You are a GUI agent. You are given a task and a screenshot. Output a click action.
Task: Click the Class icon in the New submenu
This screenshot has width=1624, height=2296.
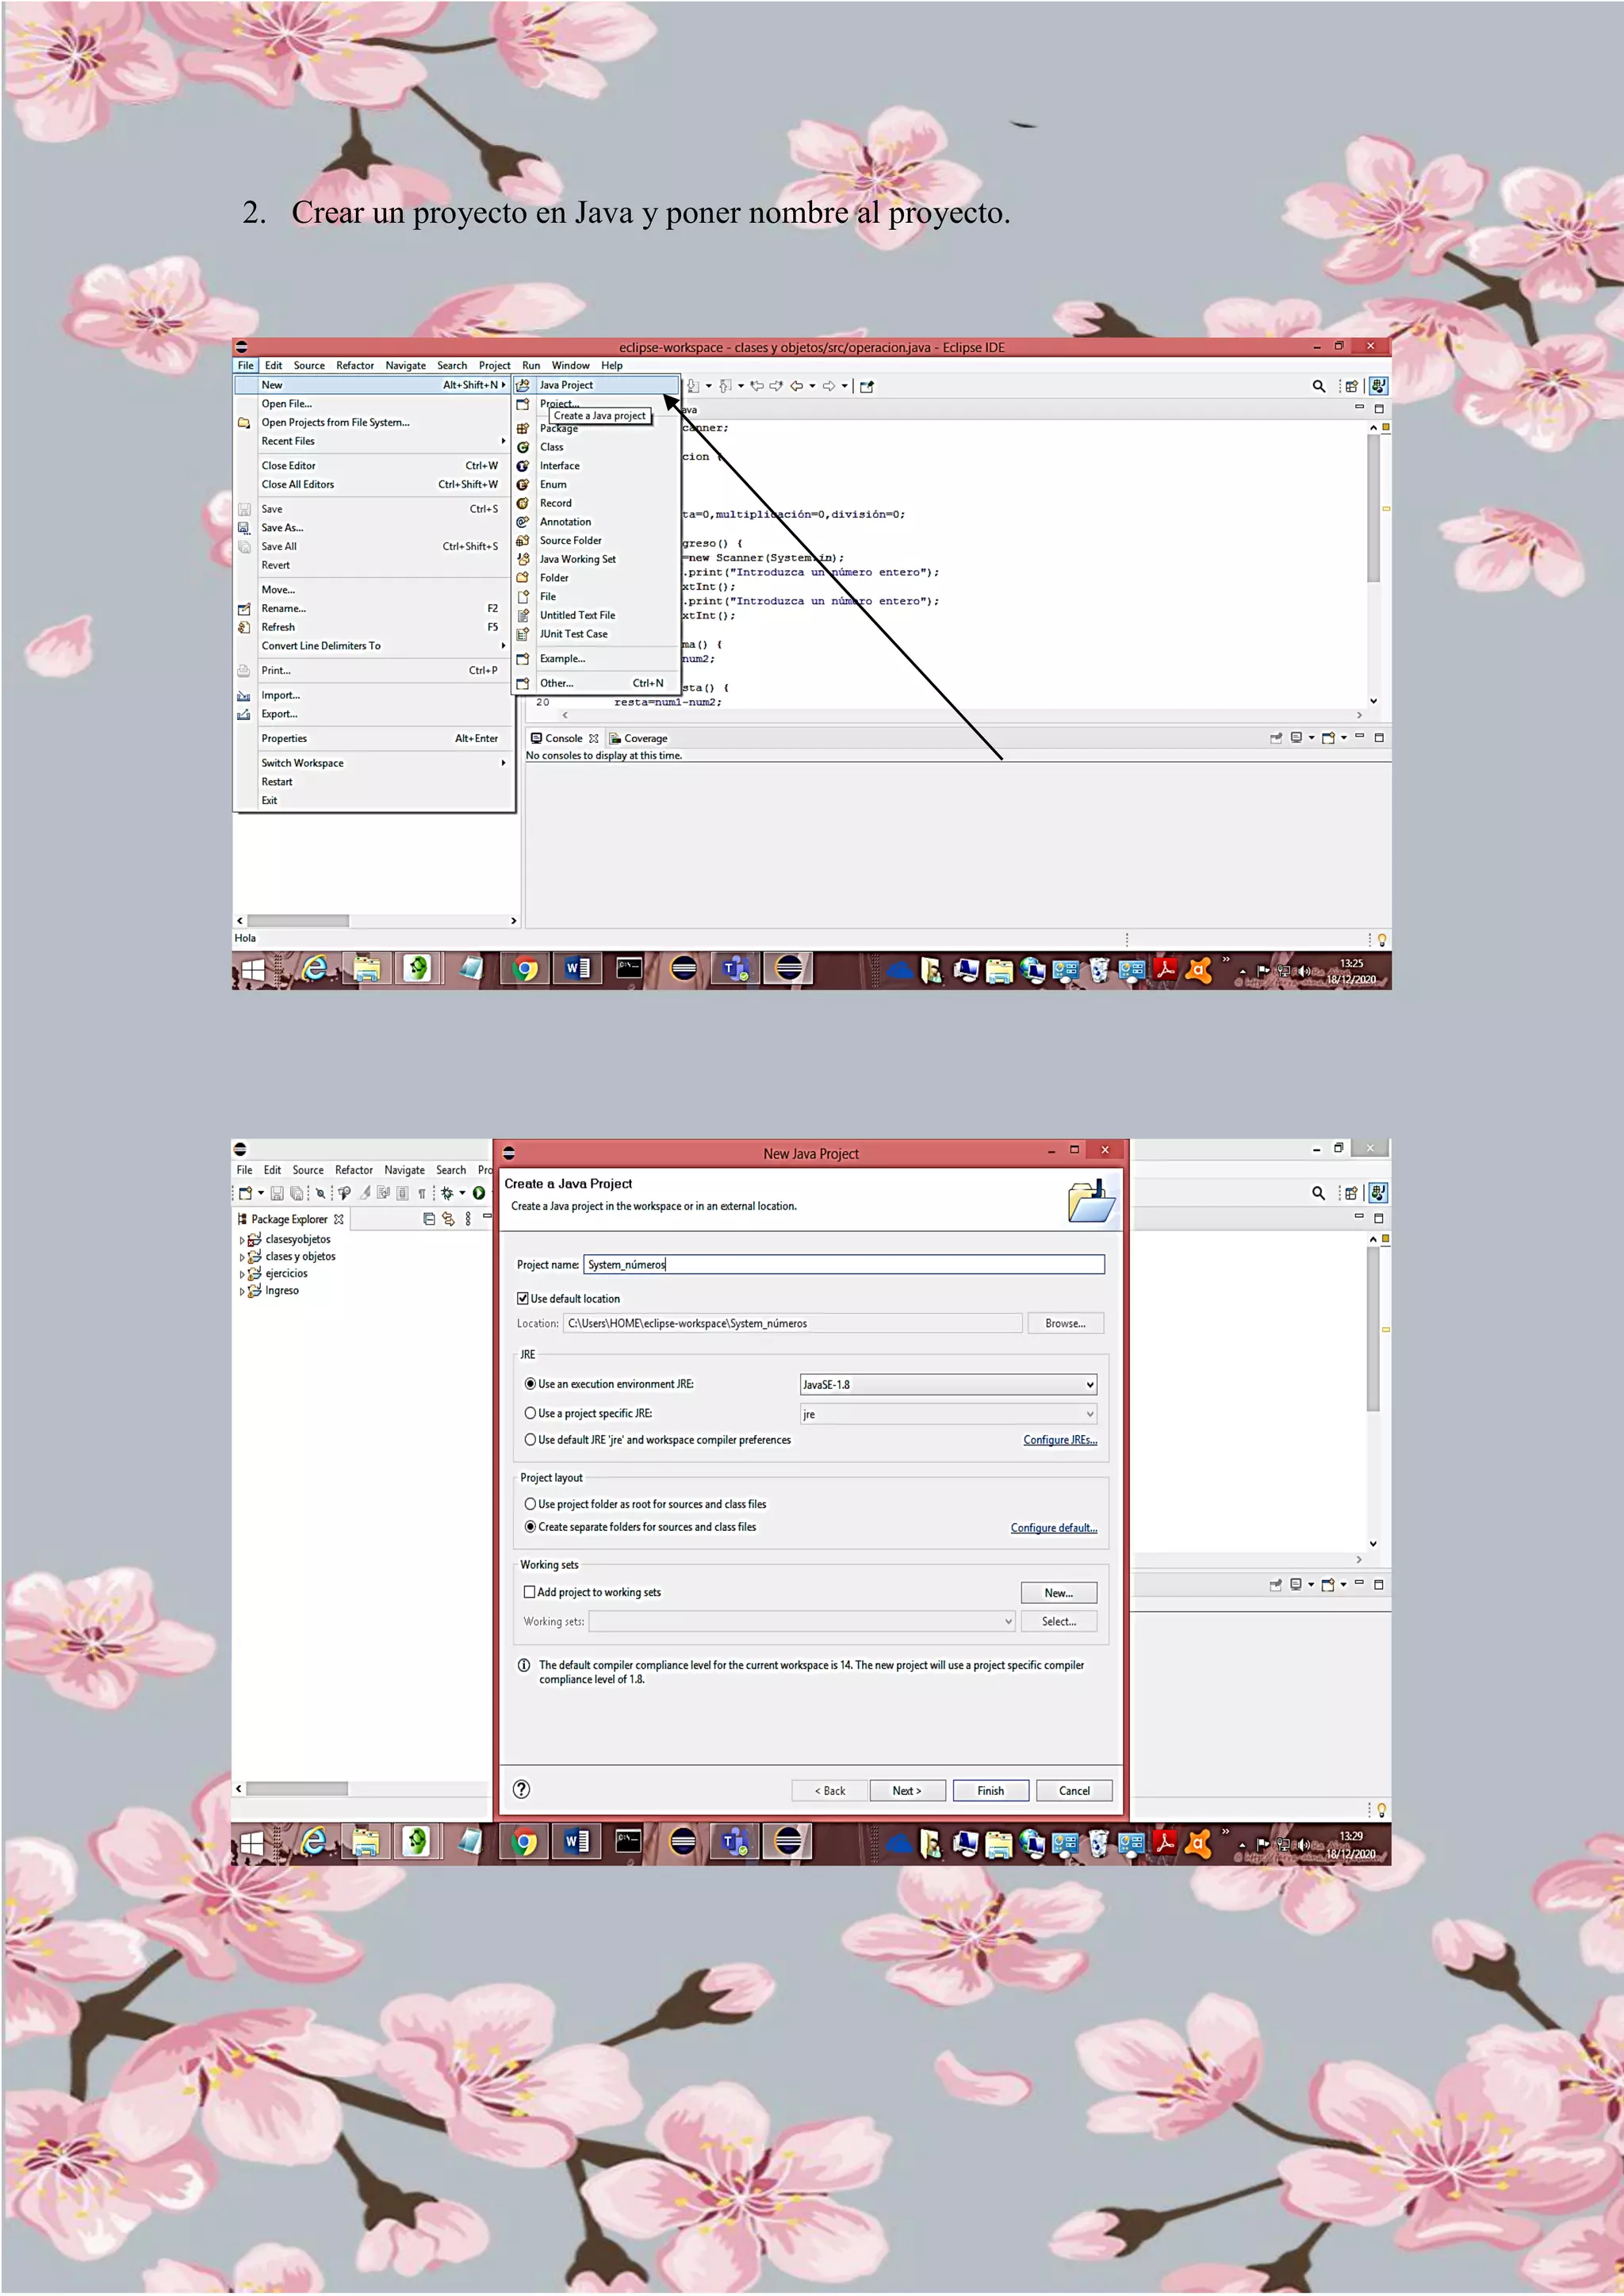(x=523, y=447)
